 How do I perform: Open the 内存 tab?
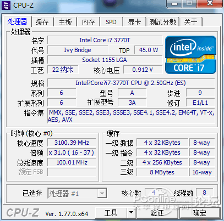coord(89,22)
